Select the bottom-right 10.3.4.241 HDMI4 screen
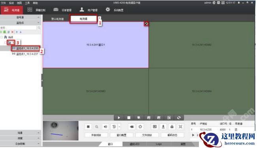Screen dimensions: 257x148 [202, 91]
